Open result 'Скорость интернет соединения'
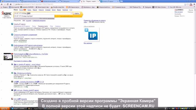Image resolution: width=196 pixels, height=110 pixels. [25, 35]
